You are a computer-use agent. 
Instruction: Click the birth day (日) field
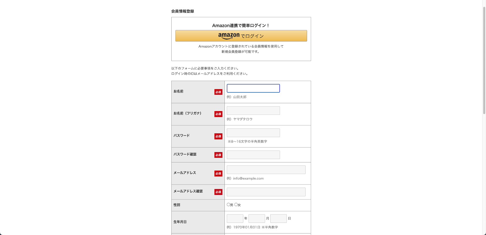279,219
